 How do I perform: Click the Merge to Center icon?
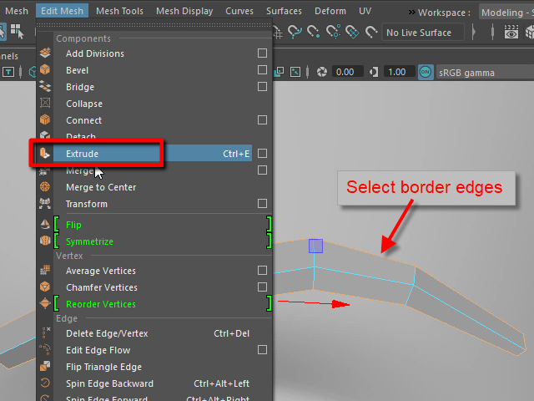pyautogui.click(x=45, y=187)
